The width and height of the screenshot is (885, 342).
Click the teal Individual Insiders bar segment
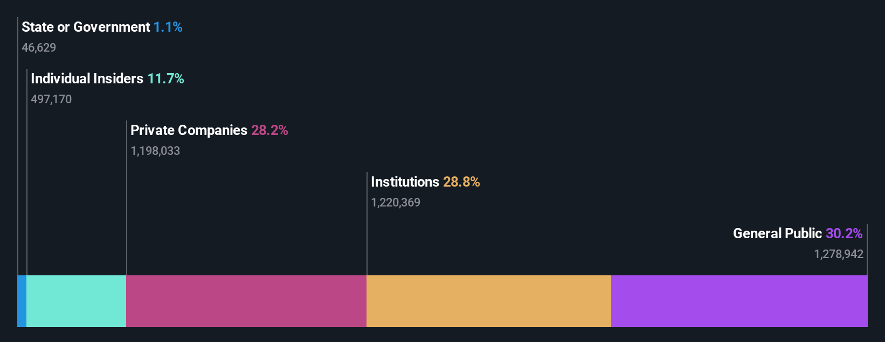tap(76, 301)
